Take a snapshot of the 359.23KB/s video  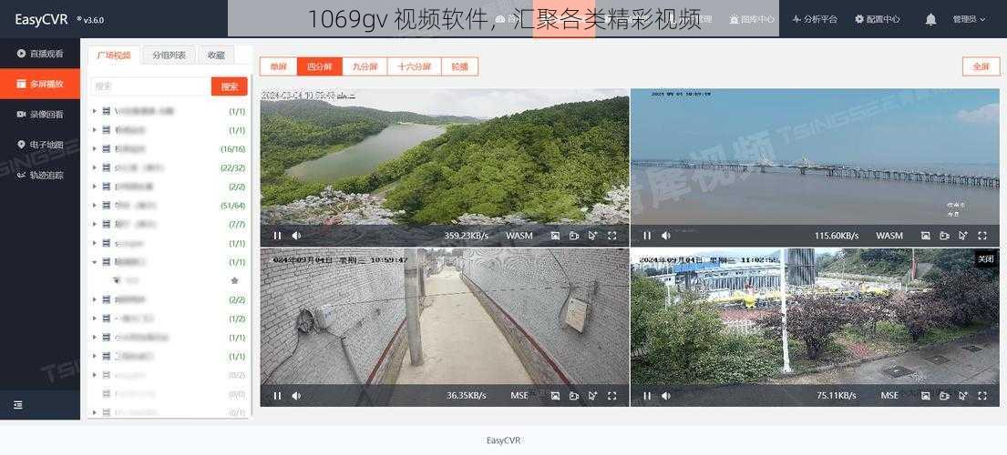pyautogui.click(x=556, y=236)
